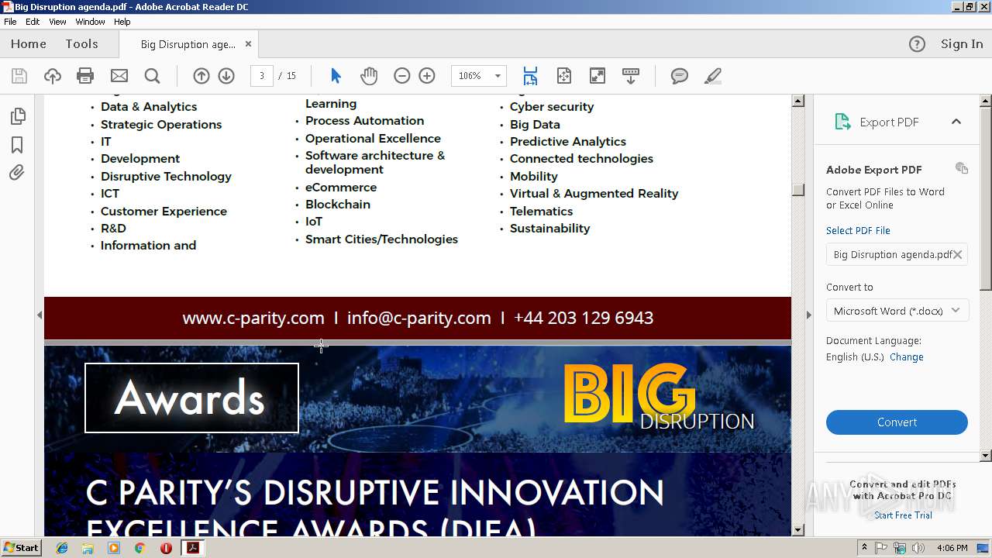The height and width of the screenshot is (558, 992).
Task: Click Select PDF File link
Action: [x=858, y=230]
